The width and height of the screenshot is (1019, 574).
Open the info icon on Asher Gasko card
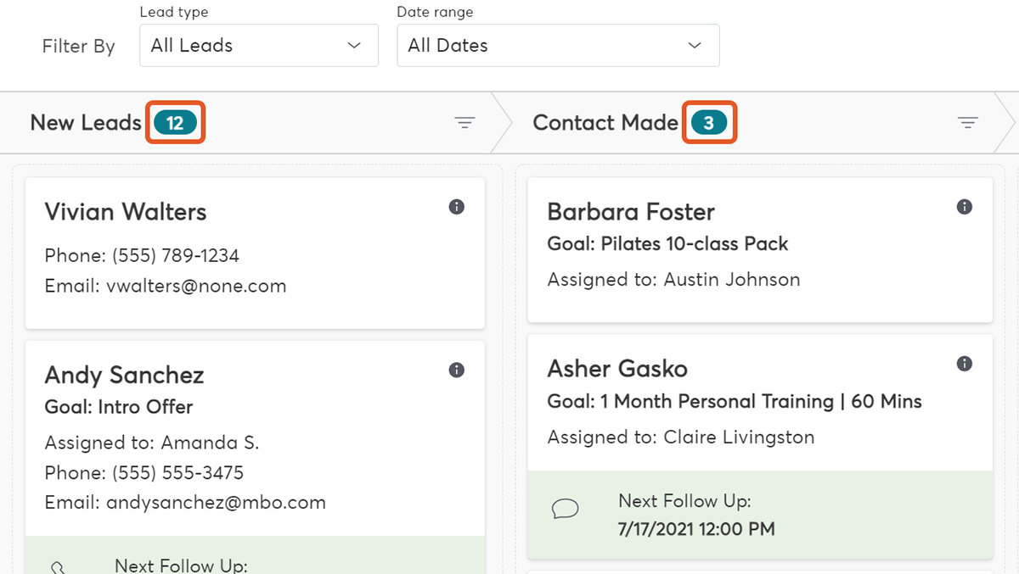click(964, 364)
